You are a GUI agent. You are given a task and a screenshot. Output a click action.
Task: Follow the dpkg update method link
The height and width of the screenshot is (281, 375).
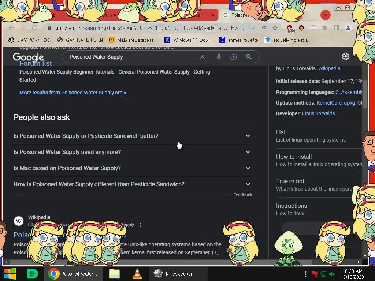[x=349, y=103]
